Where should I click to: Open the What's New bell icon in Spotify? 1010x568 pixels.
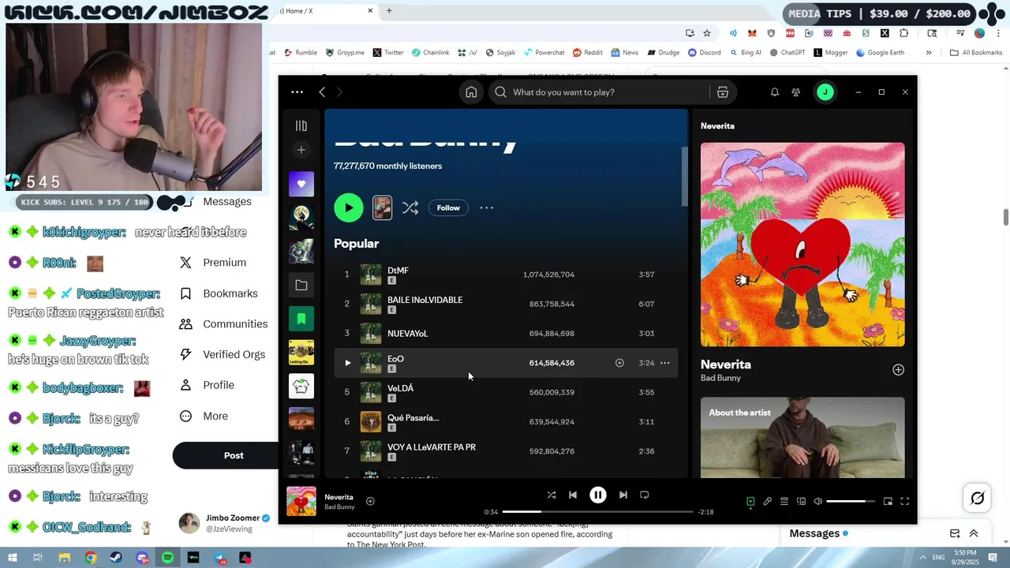[775, 92]
